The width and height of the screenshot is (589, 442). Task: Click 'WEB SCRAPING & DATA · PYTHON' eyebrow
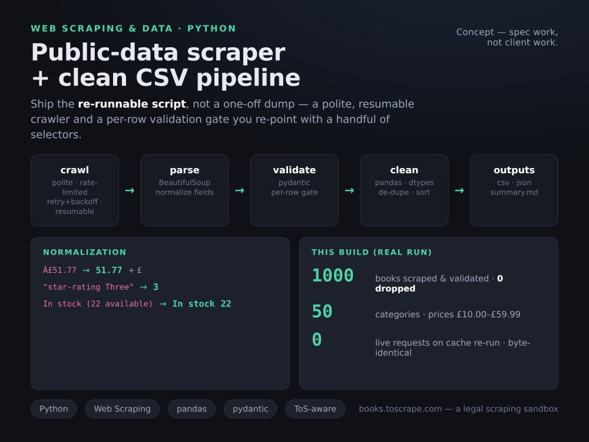point(133,28)
